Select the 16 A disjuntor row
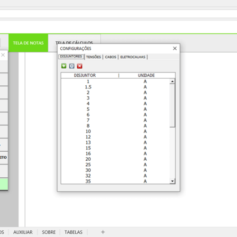 tap(115, 154)
